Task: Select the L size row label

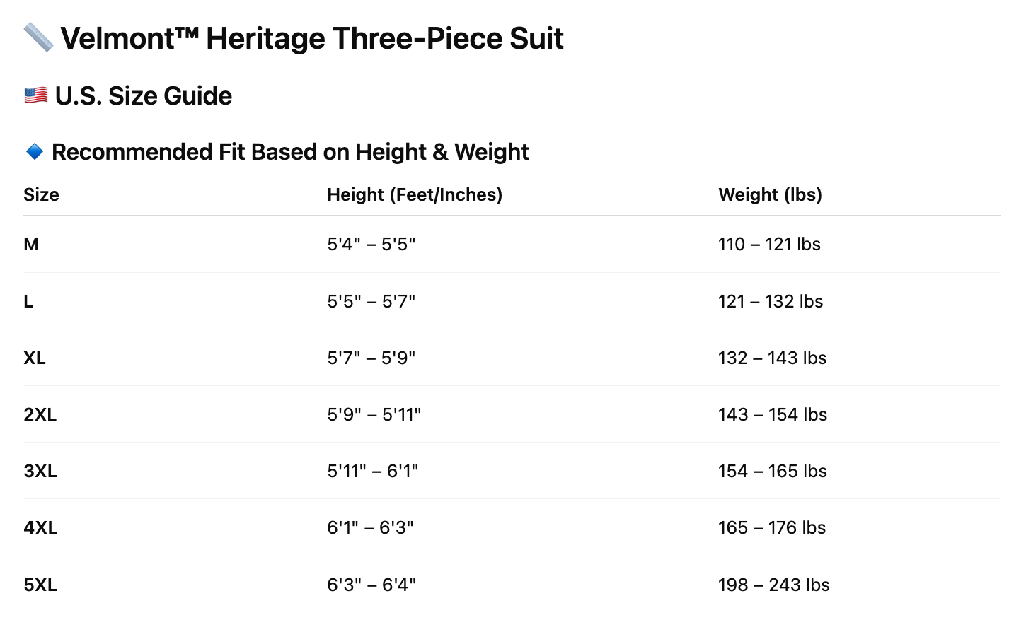Action: click(28, 302)
